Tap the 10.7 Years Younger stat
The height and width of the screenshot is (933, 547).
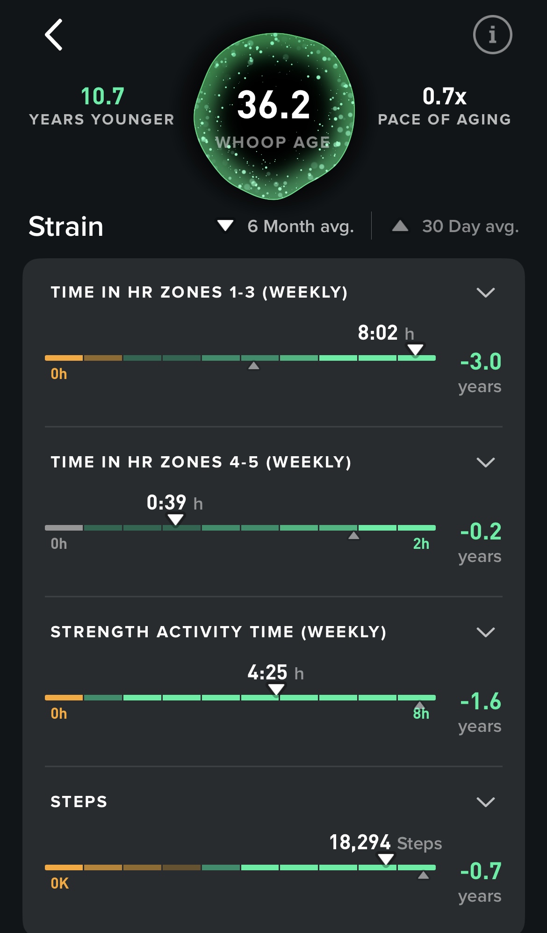[102, 106]
